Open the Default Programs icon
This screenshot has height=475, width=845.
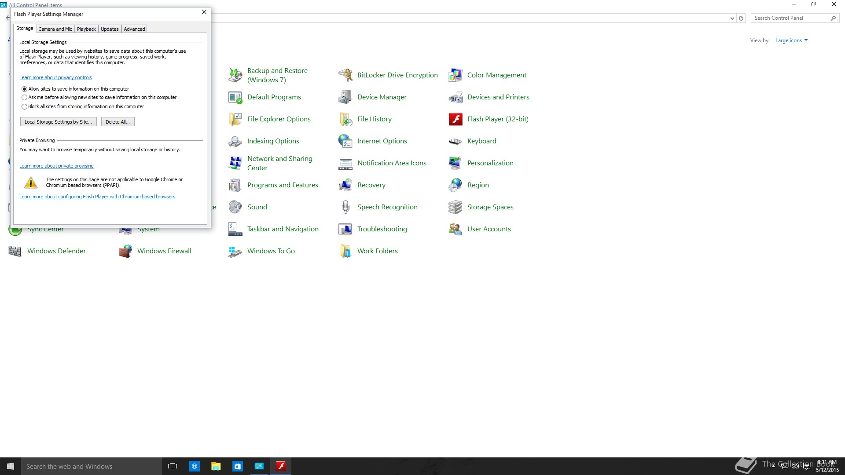click(235, 97)
